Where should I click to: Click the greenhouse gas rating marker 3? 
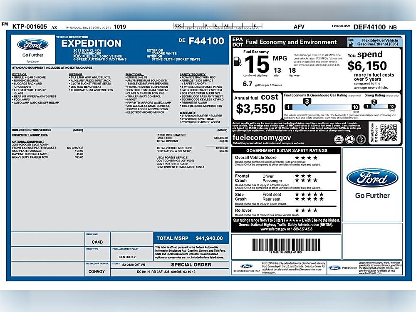307,101
